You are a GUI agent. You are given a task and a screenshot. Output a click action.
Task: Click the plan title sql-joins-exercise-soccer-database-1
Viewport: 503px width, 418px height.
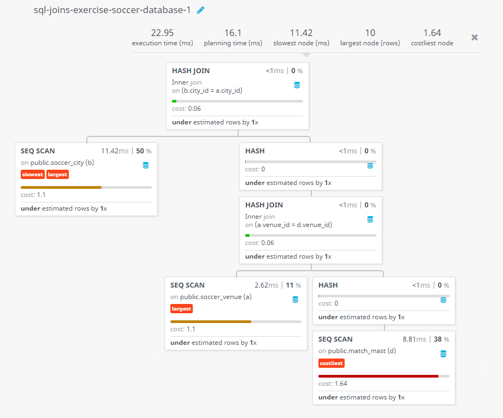point(112,10)
